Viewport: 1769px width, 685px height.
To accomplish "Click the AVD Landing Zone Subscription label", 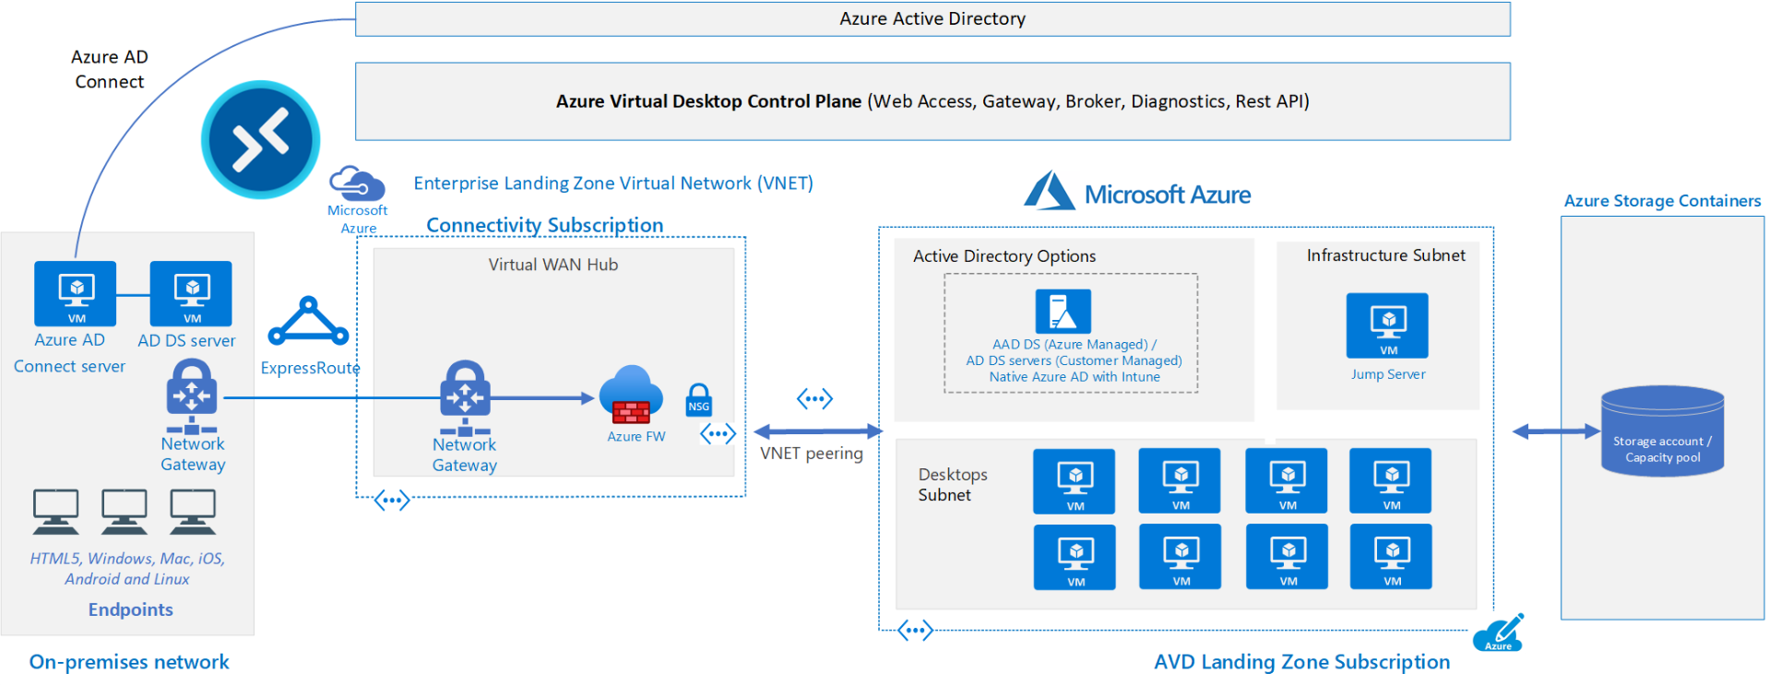I will coord(1301,662).
